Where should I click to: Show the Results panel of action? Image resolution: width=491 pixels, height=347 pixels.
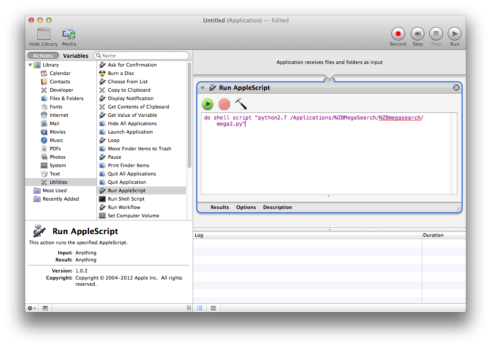pyautogui.click(x=219, y=207)
